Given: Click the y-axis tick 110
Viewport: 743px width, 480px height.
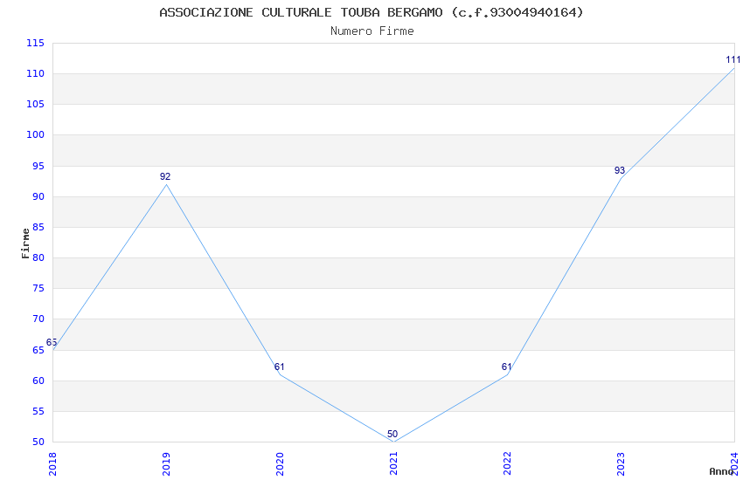Looking at the screenshot, I should point(35,73).
